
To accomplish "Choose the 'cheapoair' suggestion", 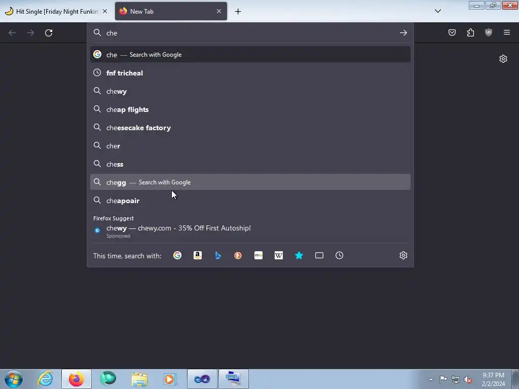I will point(250,201).
